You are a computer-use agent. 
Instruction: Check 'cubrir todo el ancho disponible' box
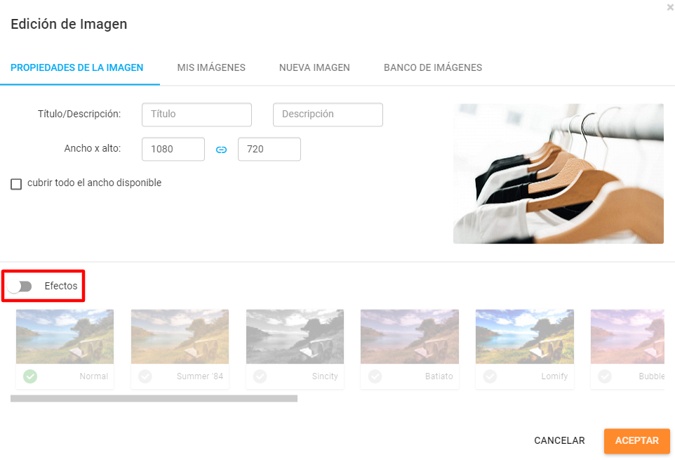pos(16,184)
